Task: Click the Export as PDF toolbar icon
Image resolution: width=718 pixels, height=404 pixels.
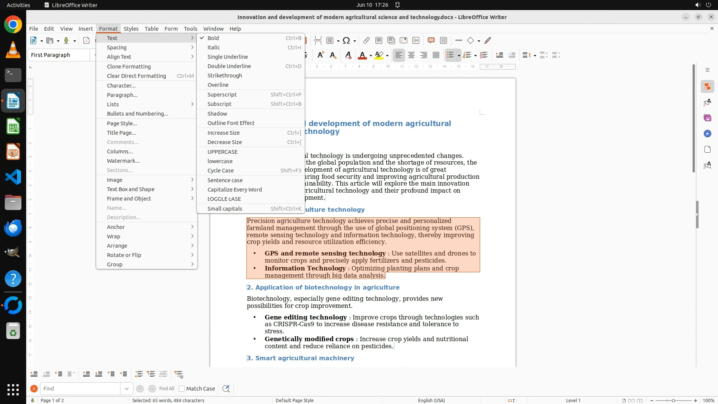Action: (86, 41)
